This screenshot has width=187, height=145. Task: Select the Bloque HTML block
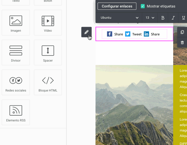(x=48, y=83)
